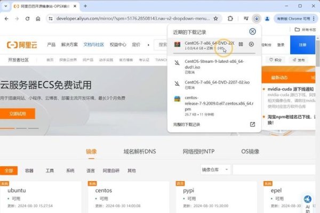Click the centos-release rpm file icon
This screenshot has height=213, width=320.
click(x=177, y=99)
